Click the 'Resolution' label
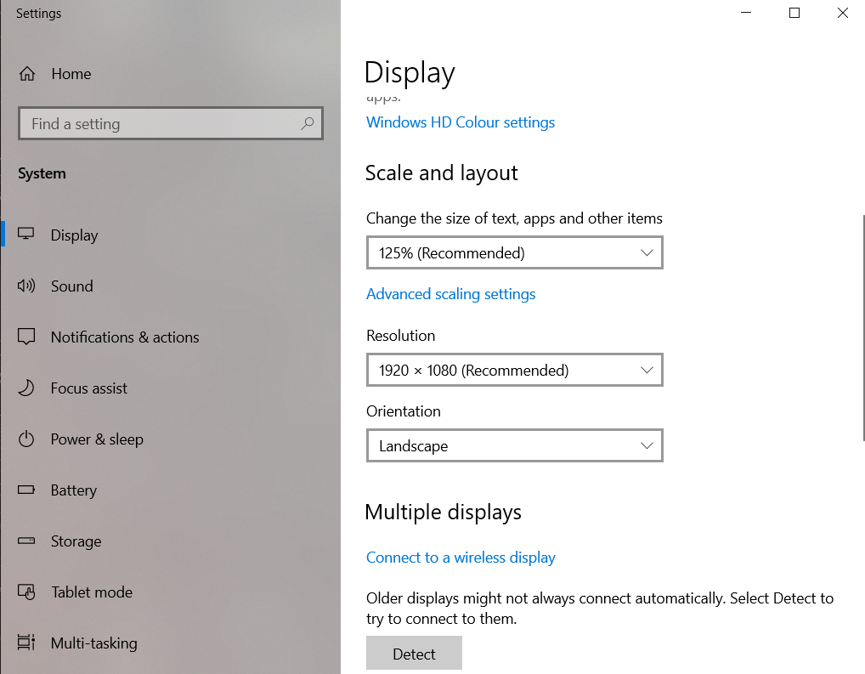The width and height of the screenshot is (865, 674). point(400,336)
